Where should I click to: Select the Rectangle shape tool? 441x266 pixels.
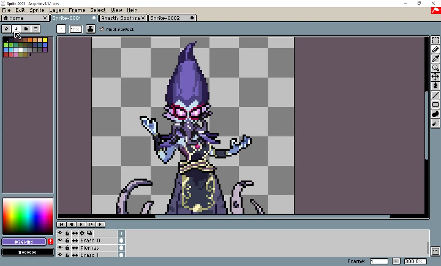click(x=435, y=104)
